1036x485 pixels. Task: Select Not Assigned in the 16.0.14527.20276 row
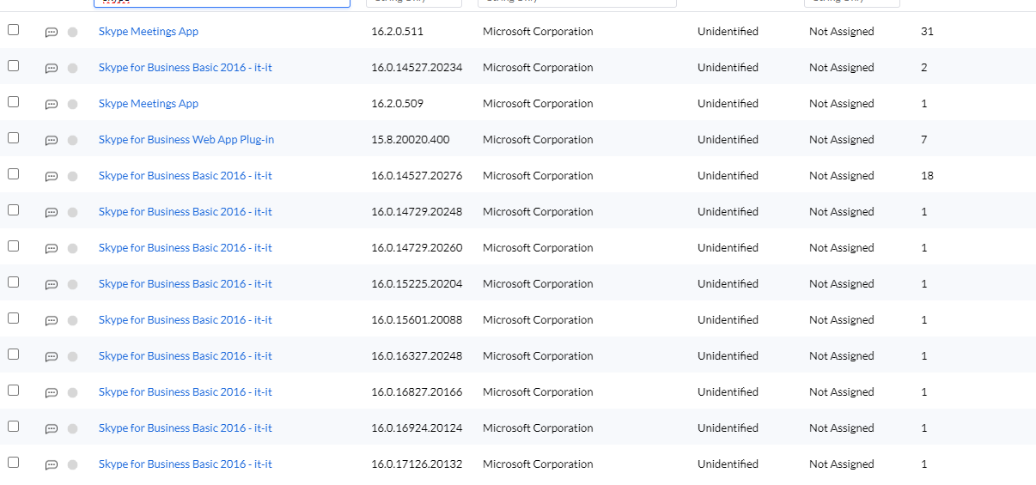842,176
